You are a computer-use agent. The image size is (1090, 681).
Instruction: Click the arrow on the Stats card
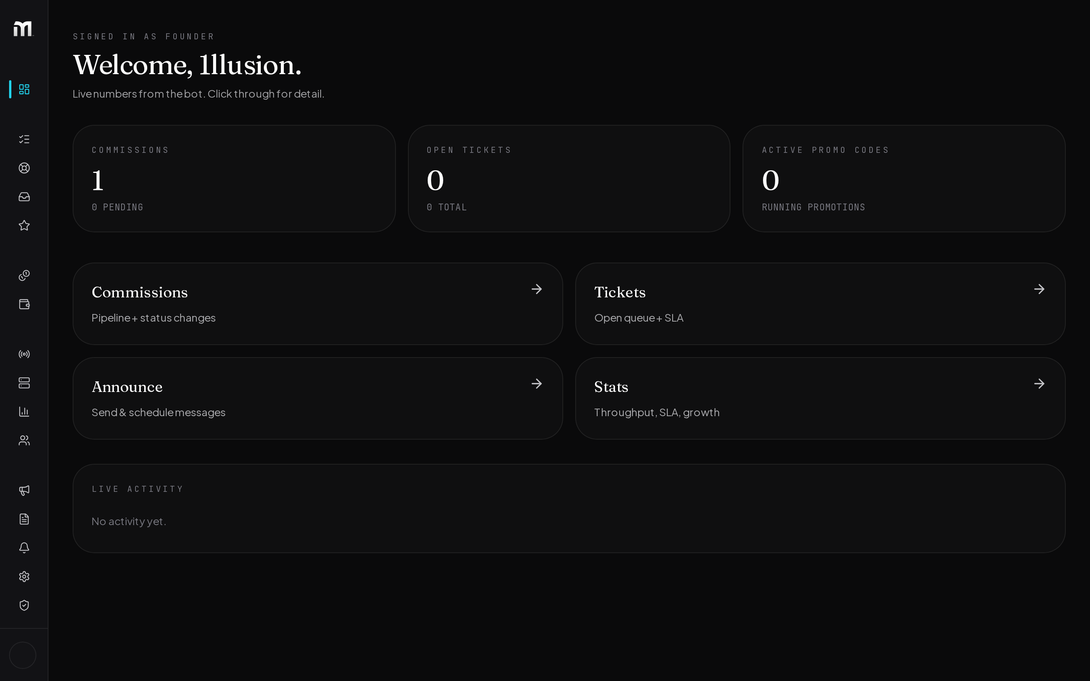point(1039,384)
